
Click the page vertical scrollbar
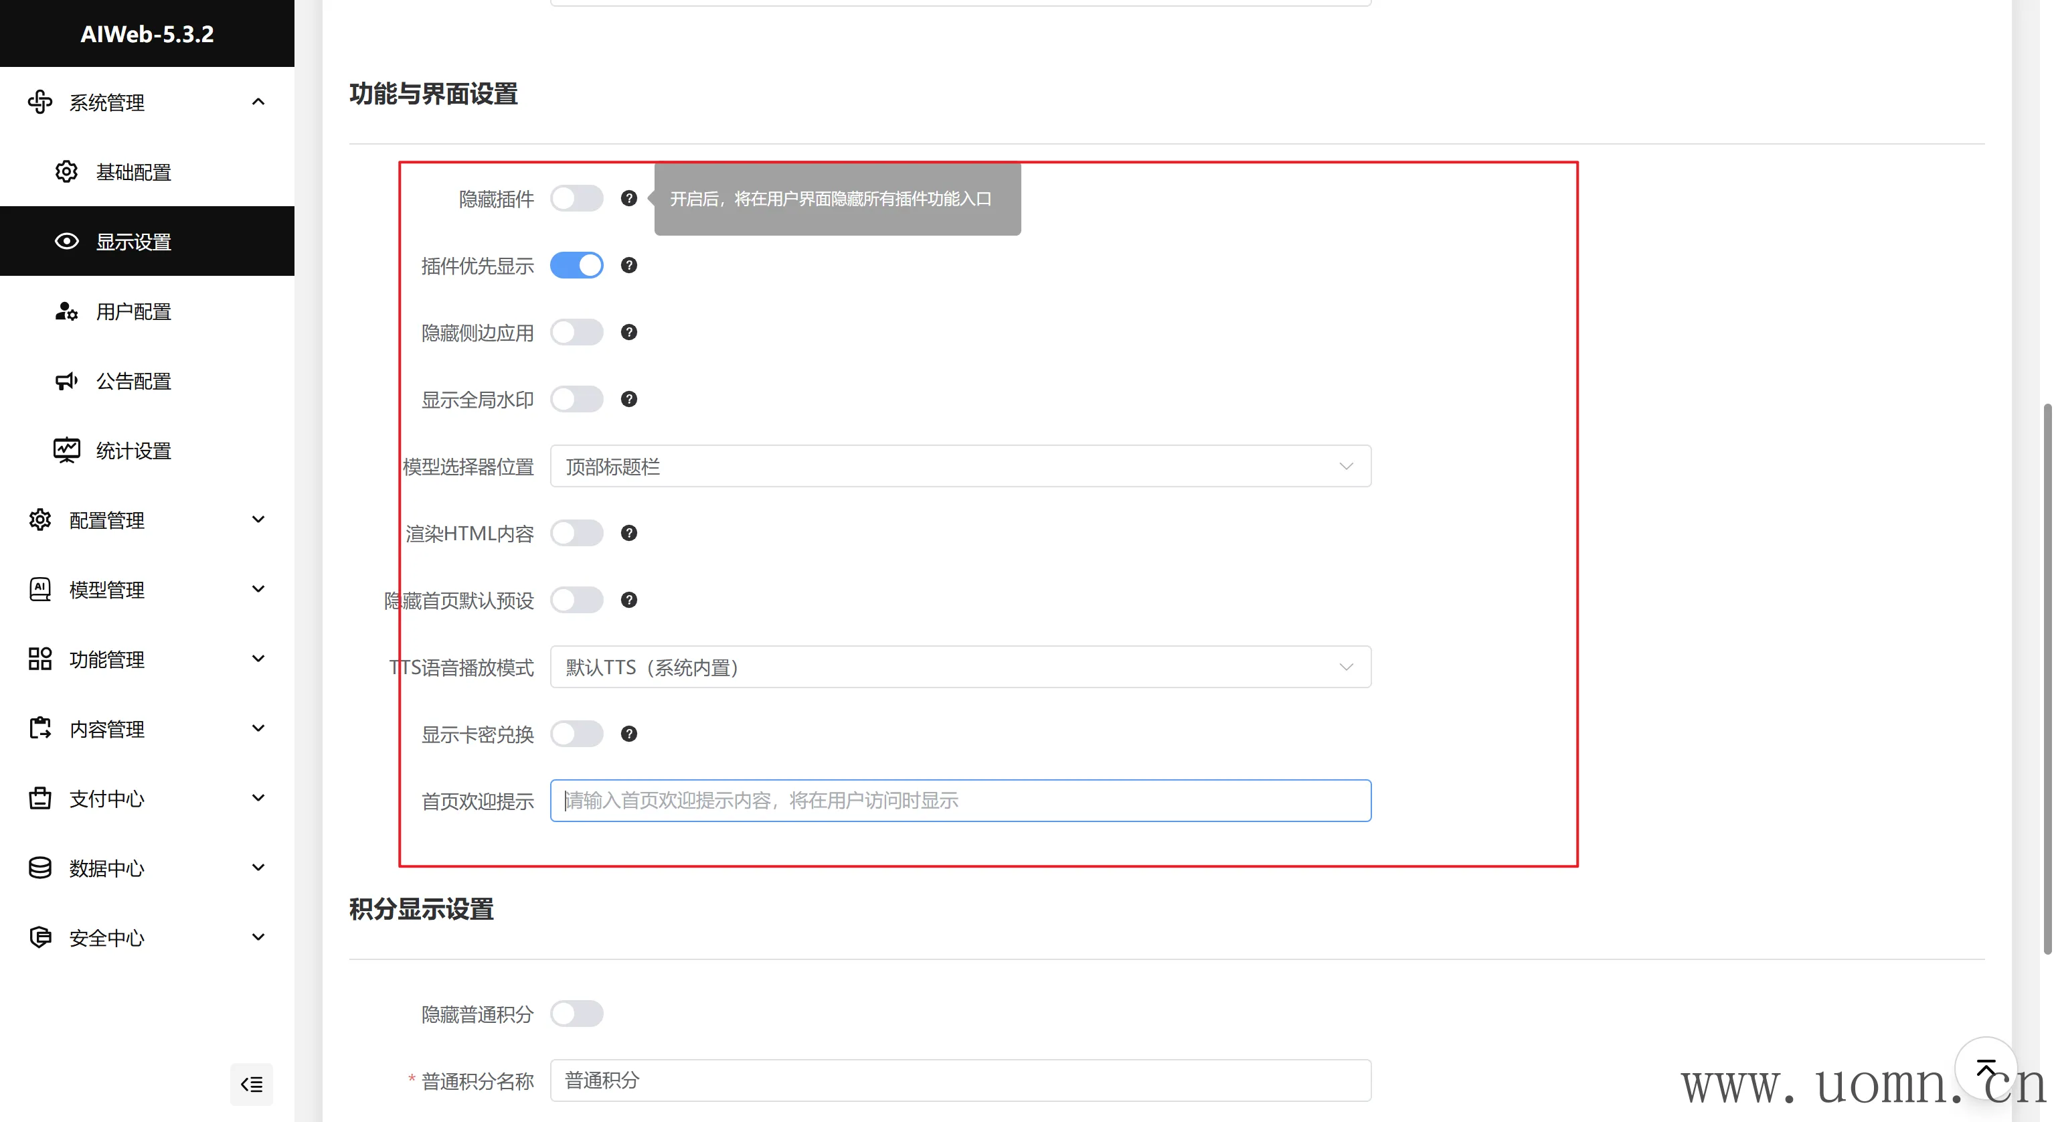click(2047, 679)
